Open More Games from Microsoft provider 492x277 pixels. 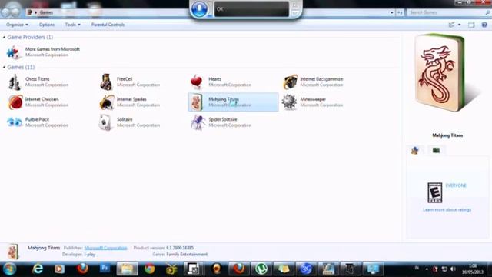[x=43, y=52]
